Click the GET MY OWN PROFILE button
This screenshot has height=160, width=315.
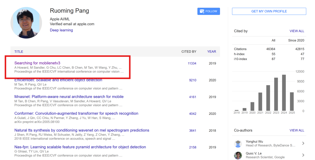(269, 11)
